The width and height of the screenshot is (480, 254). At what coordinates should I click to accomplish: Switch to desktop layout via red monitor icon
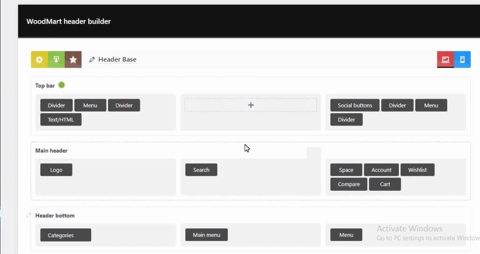[445, 59]
